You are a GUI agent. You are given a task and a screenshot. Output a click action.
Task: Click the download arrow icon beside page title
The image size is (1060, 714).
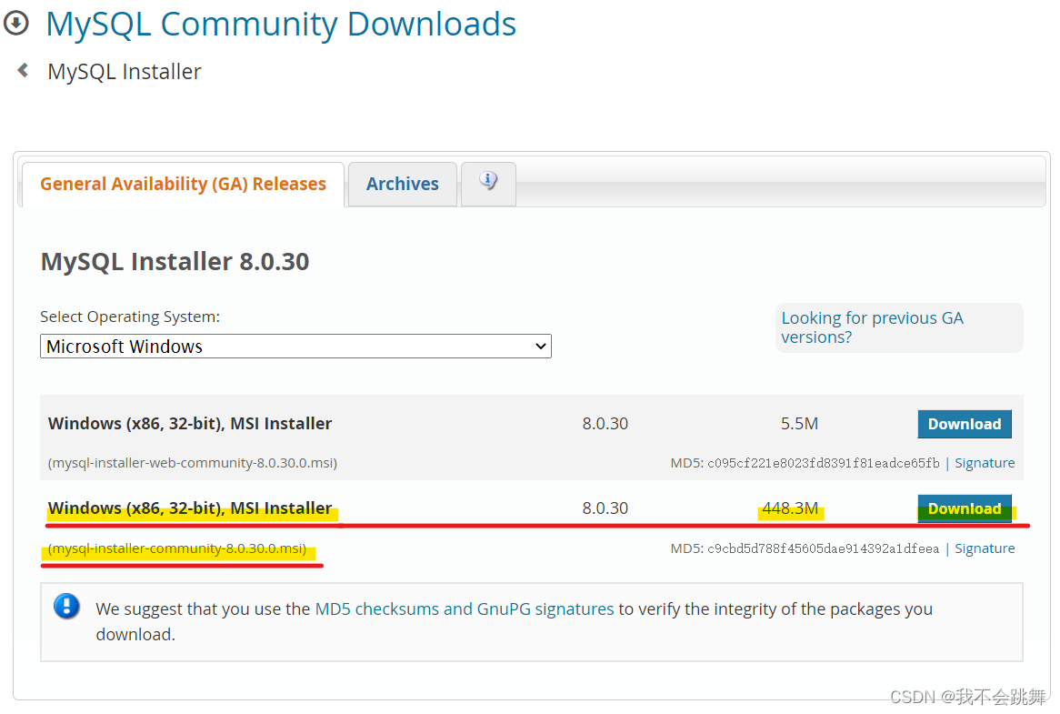(16, 22)
